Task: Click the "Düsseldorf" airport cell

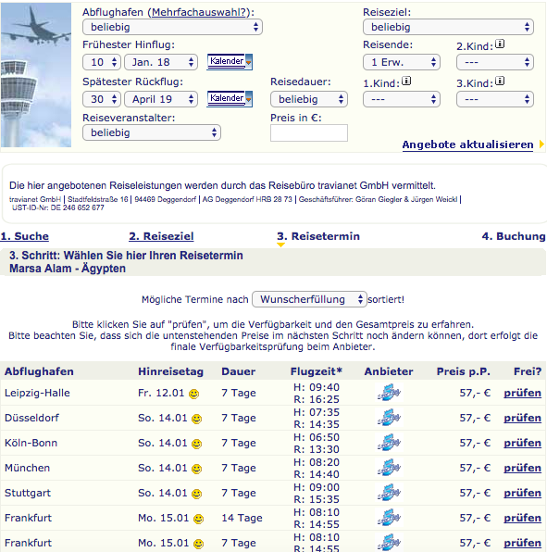Action: pyautogui.click(x=31, y=418)
